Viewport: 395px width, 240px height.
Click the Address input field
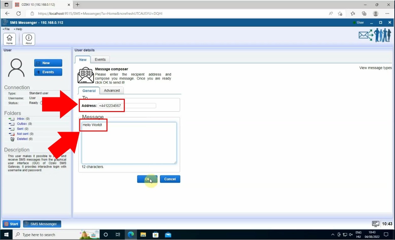tap(127, 106)
